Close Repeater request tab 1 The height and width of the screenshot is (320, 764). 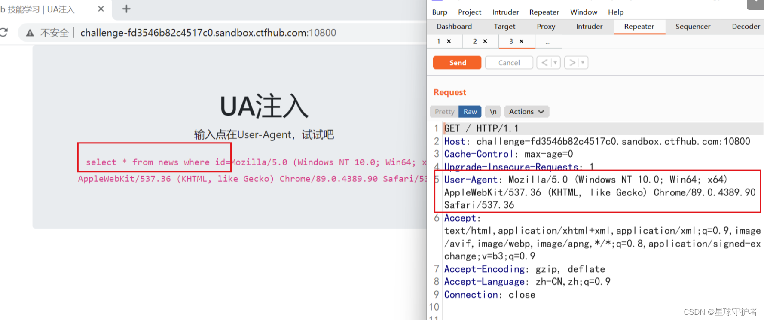449,41
